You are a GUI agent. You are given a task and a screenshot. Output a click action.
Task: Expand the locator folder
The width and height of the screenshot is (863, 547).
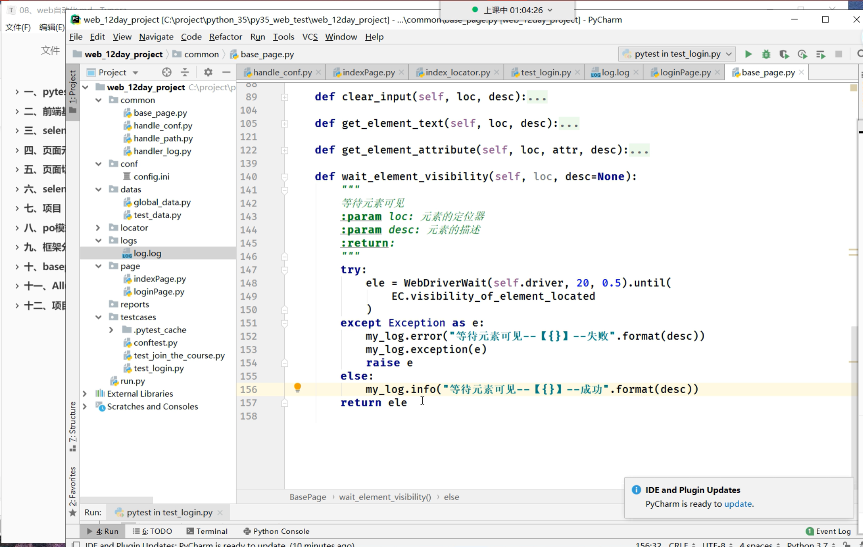coord(98,228)
